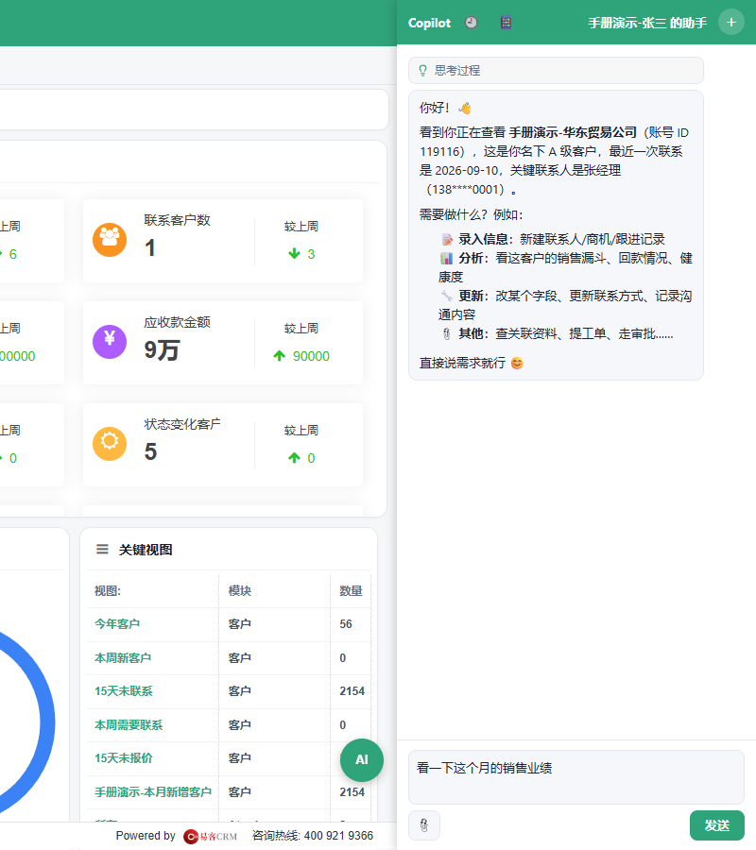Click the key views list menu icon
The height and width of the screenshot is (850, 756).
coord(102,549)
